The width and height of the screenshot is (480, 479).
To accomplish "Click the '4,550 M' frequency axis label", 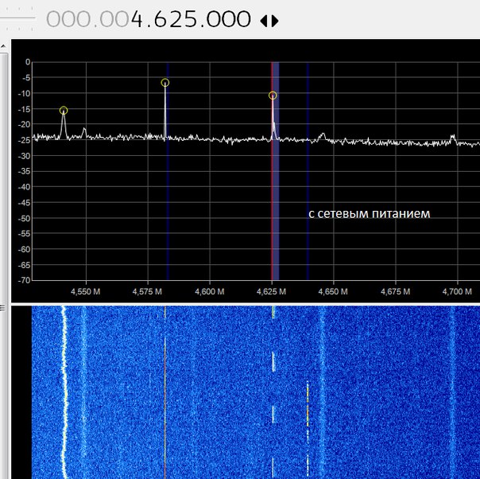I will pos(85,291).
